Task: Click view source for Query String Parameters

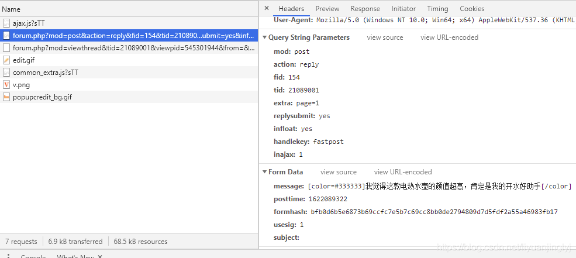Action: [x=385, y=37]
